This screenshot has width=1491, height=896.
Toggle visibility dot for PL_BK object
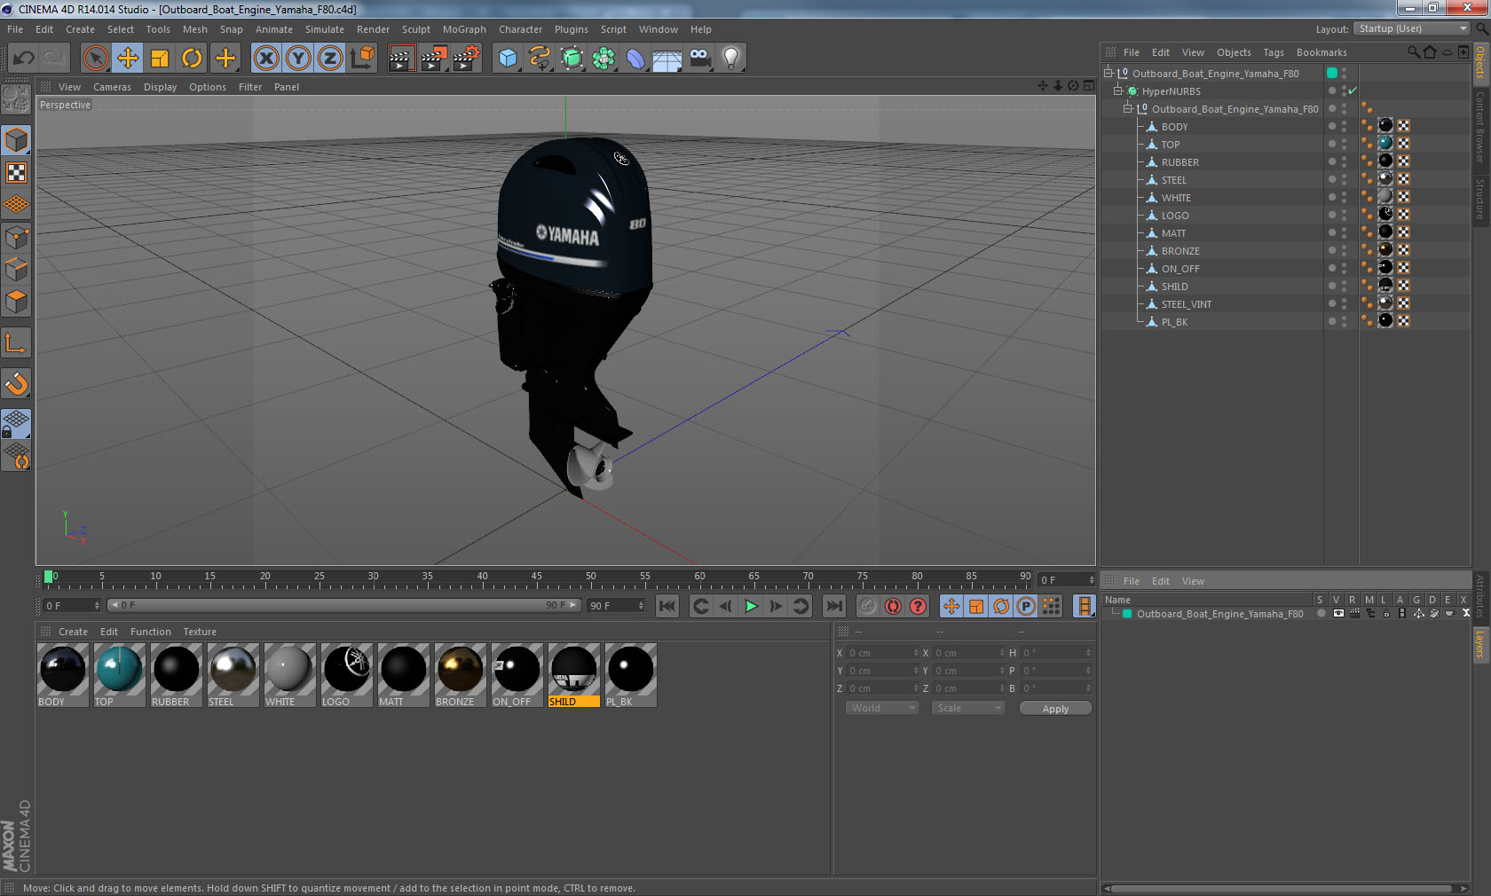click(1331, 320)
